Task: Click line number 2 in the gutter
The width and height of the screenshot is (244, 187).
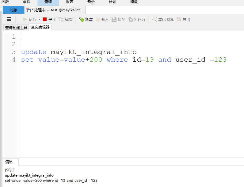Action: pos(14,44)
